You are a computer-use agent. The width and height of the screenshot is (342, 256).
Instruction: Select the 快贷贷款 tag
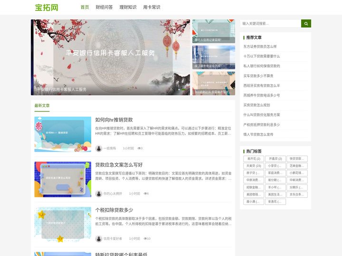click(297, 159)
